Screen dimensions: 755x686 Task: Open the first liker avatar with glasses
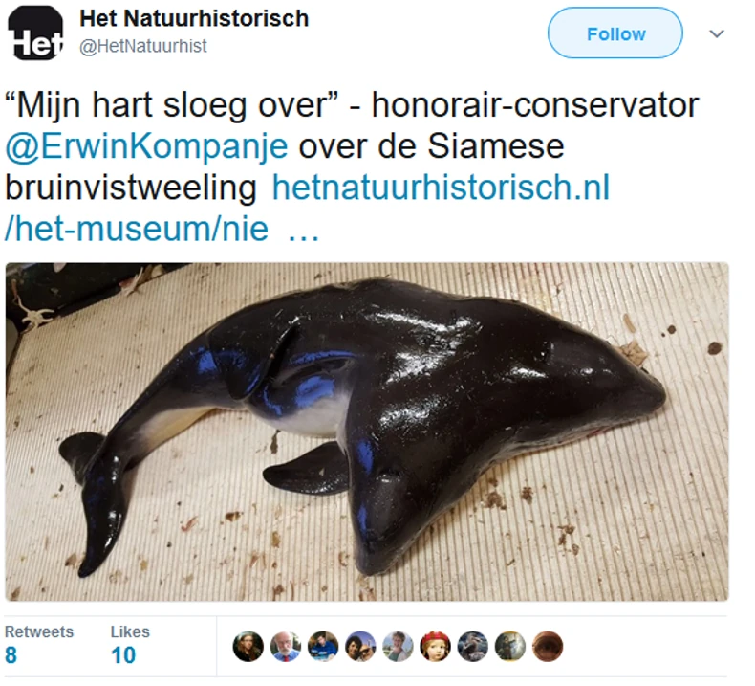coord(248,646)
